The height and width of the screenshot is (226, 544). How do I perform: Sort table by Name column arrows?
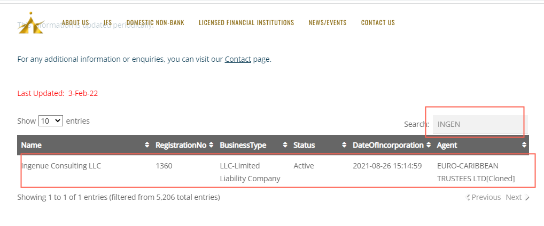(147, 145)
